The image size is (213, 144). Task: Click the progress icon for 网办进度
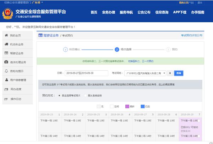[6, 89]
